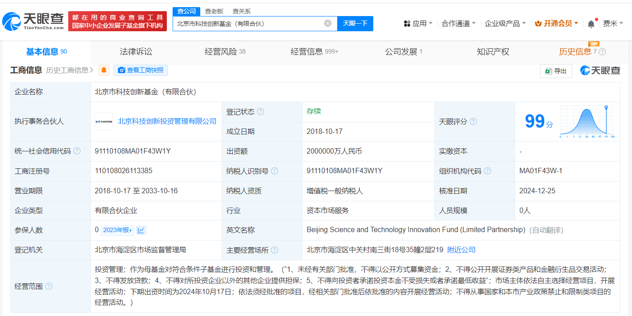The width and height of the screenshot is (632, 316).
Task: Switch to the 法律诉讼 tab
Action: click(x=136, y=52)
